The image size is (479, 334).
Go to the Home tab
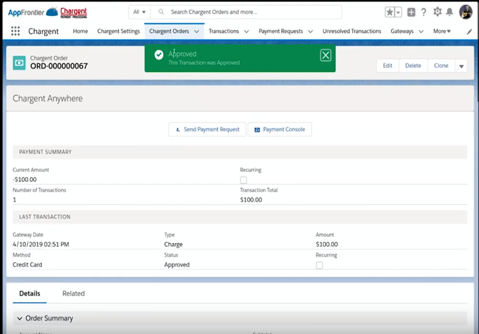[x=81, y=31]
